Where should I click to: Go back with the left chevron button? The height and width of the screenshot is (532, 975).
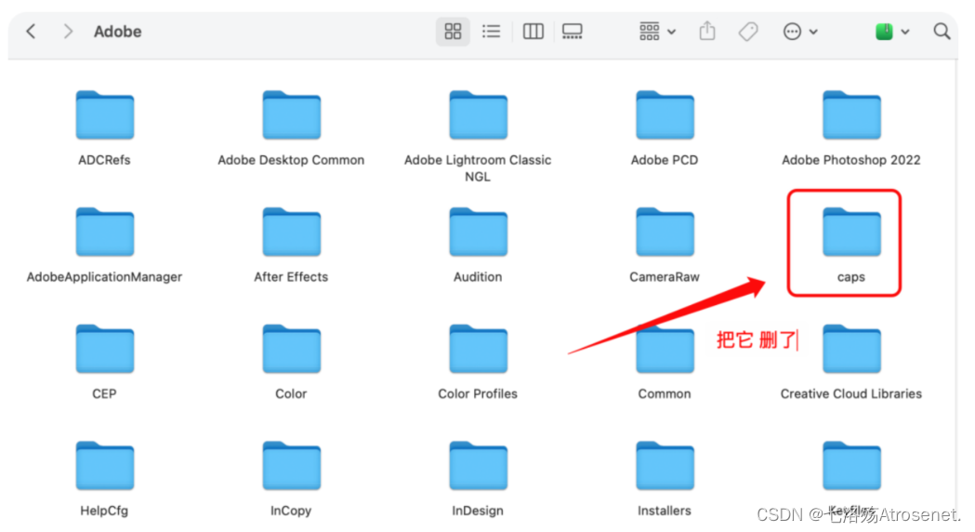pyautogui.click(x=31, y=31)
